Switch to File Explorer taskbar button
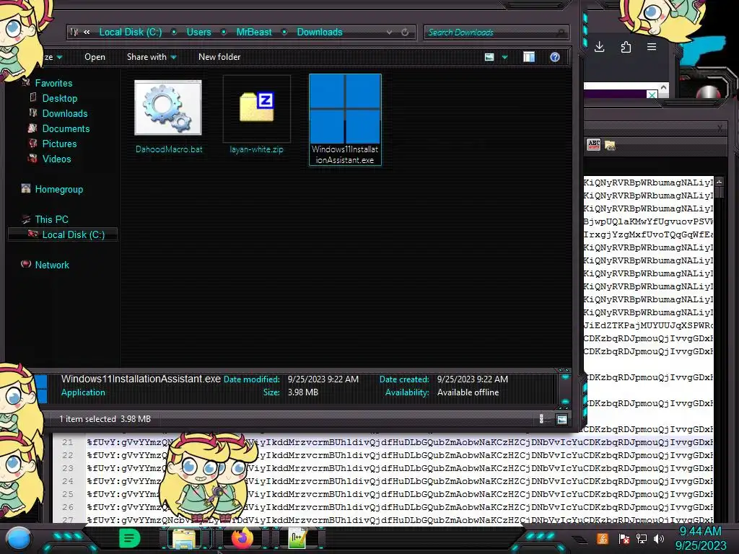Viewport: 739px width, 554px height. coord(185,538)
